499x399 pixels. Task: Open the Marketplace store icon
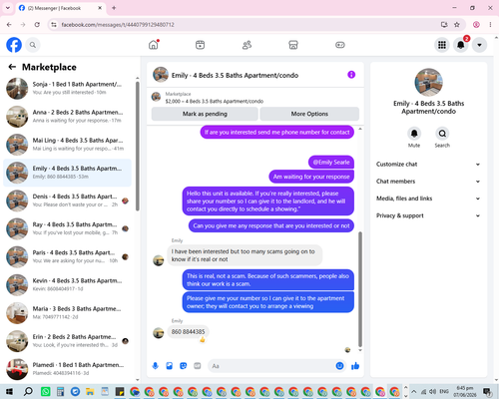point(293,45)
